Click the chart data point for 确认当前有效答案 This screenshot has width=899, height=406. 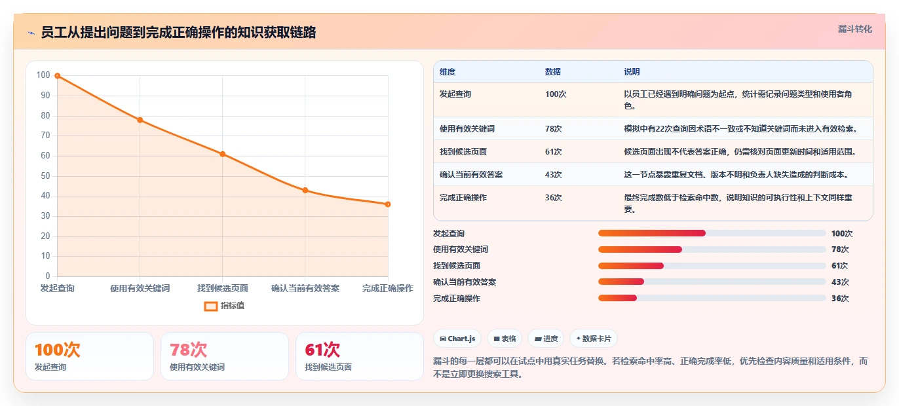(305, 190)
